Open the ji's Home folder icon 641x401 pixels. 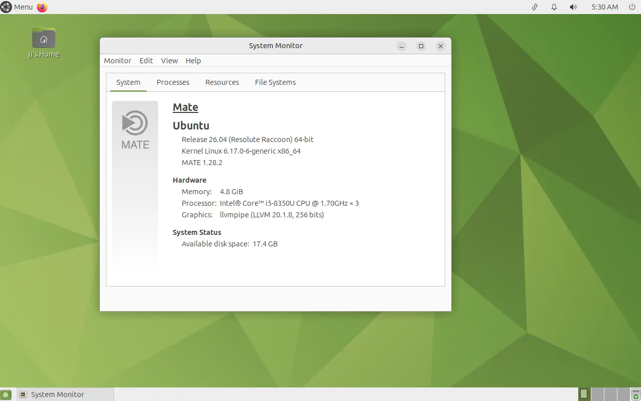44,39
